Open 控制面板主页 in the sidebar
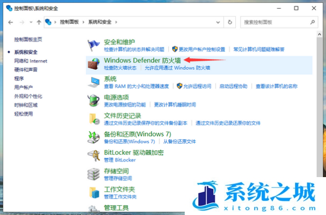 (28, 40)
